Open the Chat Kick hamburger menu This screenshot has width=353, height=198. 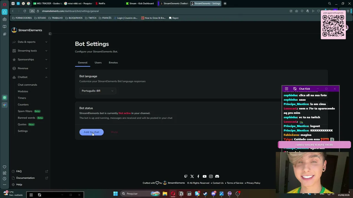tap(287, 89)
